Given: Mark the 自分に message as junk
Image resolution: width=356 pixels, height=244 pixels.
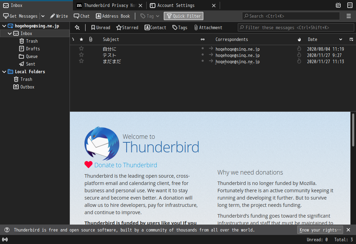Looking at the screenshot, I should click(299, 49).
